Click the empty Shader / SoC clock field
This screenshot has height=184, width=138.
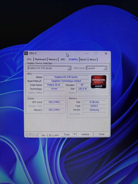coord(54,106)
